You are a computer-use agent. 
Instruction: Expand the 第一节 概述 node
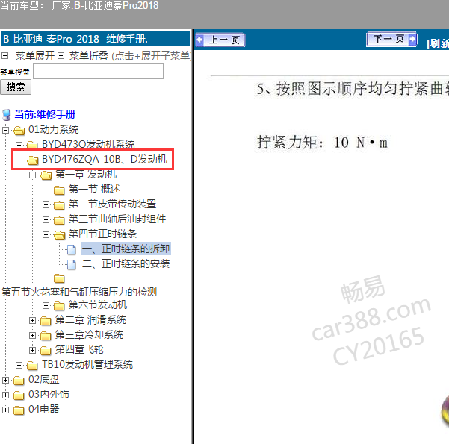pos(46,190)
